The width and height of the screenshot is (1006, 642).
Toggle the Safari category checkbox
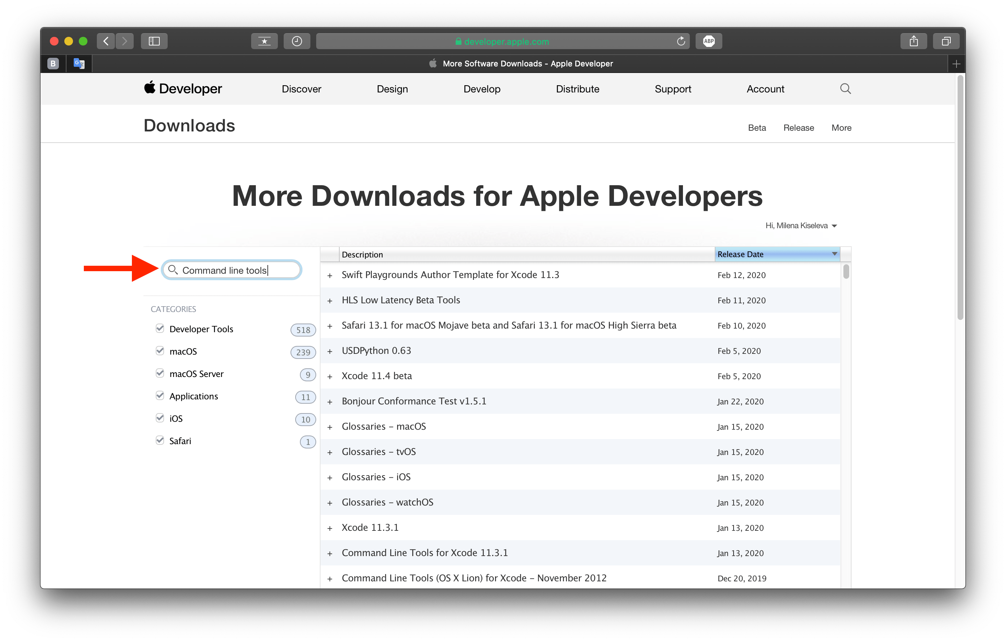tap(161, 441)
